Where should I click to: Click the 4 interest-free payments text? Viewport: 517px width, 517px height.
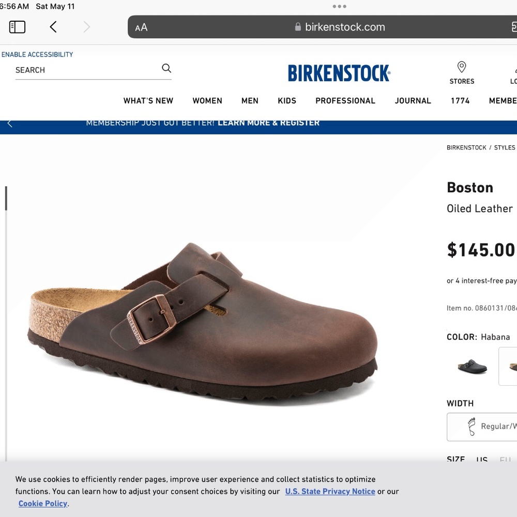pos(481,281)
